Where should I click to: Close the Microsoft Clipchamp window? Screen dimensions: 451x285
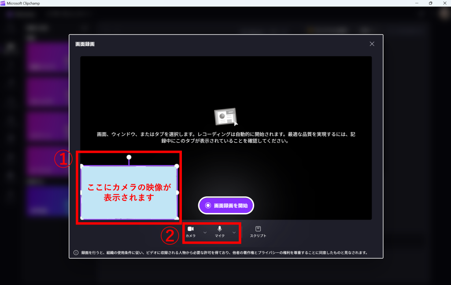tap(444, 3)
